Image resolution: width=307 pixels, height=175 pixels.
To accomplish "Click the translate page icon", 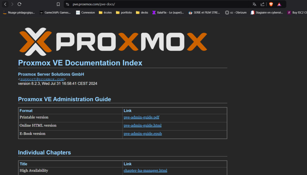I will [x=254, y=4].
